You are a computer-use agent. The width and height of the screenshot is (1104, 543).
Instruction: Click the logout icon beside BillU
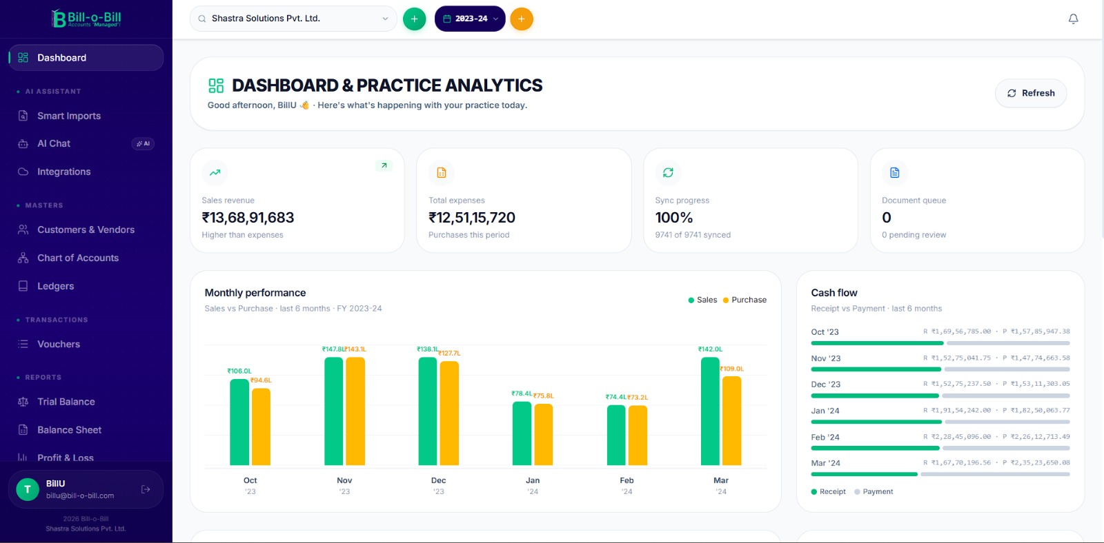[x=146, y=489]
